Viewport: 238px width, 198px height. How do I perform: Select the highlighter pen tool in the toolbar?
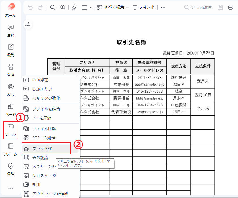click(74, 7)
